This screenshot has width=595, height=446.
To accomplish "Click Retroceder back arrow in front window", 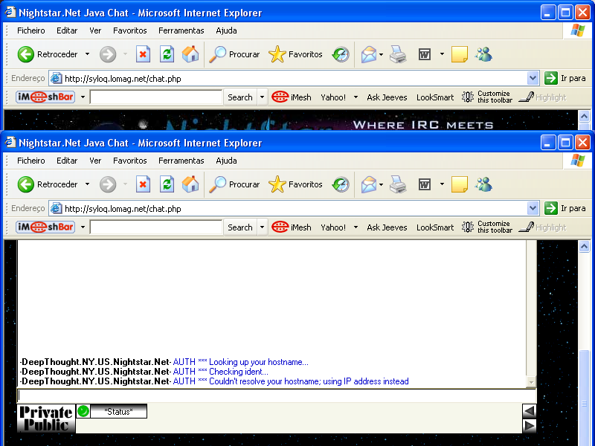I will 26,184.
